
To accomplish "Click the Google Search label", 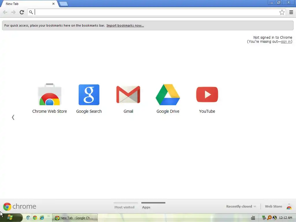I will (89, 111).
